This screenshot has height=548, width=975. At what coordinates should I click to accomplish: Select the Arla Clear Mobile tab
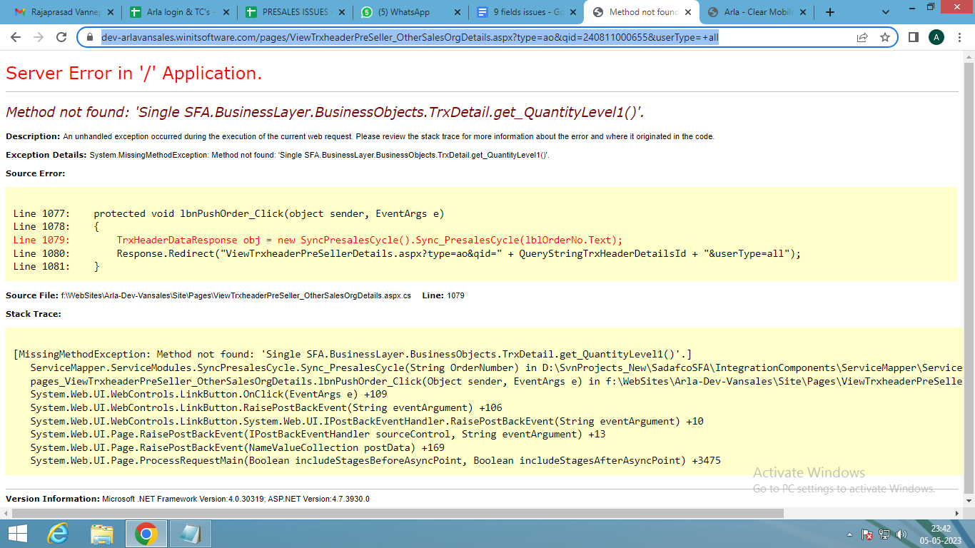(x=758, y=12)
